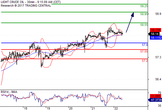Click the RSI axis value 30
The height and width of the screenshot is (110, 162).
tap(160, 106)
